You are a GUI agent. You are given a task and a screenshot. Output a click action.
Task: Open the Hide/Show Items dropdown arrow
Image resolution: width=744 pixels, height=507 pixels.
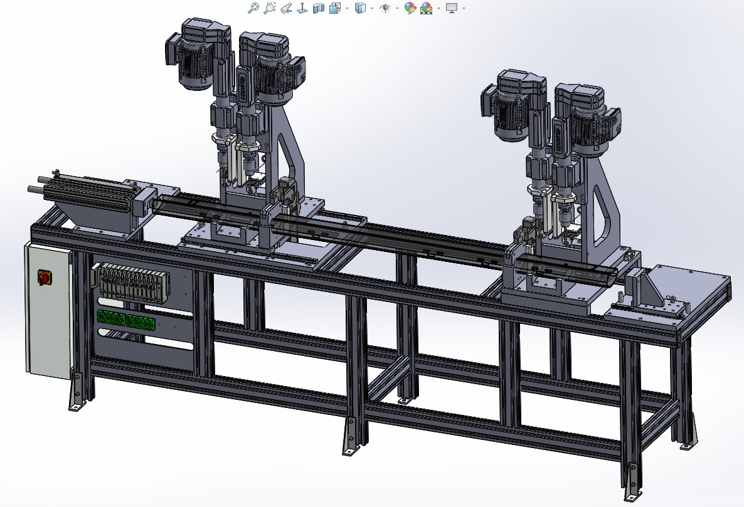397,9
